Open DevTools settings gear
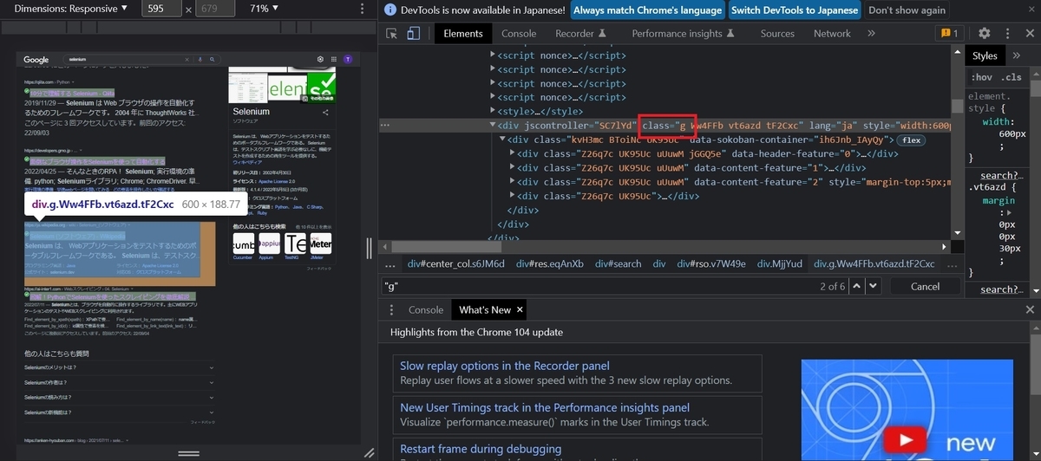 point(984,34)
